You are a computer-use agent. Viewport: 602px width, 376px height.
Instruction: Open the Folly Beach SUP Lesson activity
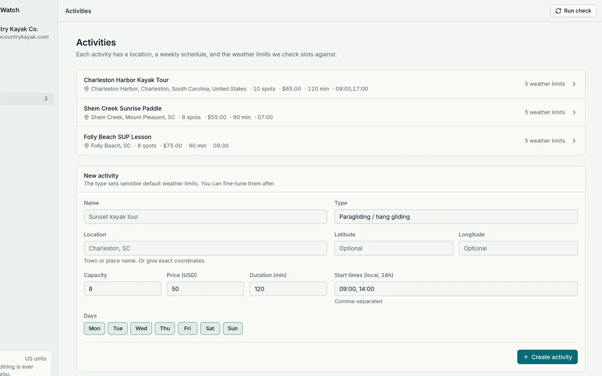tap(331, 141)
